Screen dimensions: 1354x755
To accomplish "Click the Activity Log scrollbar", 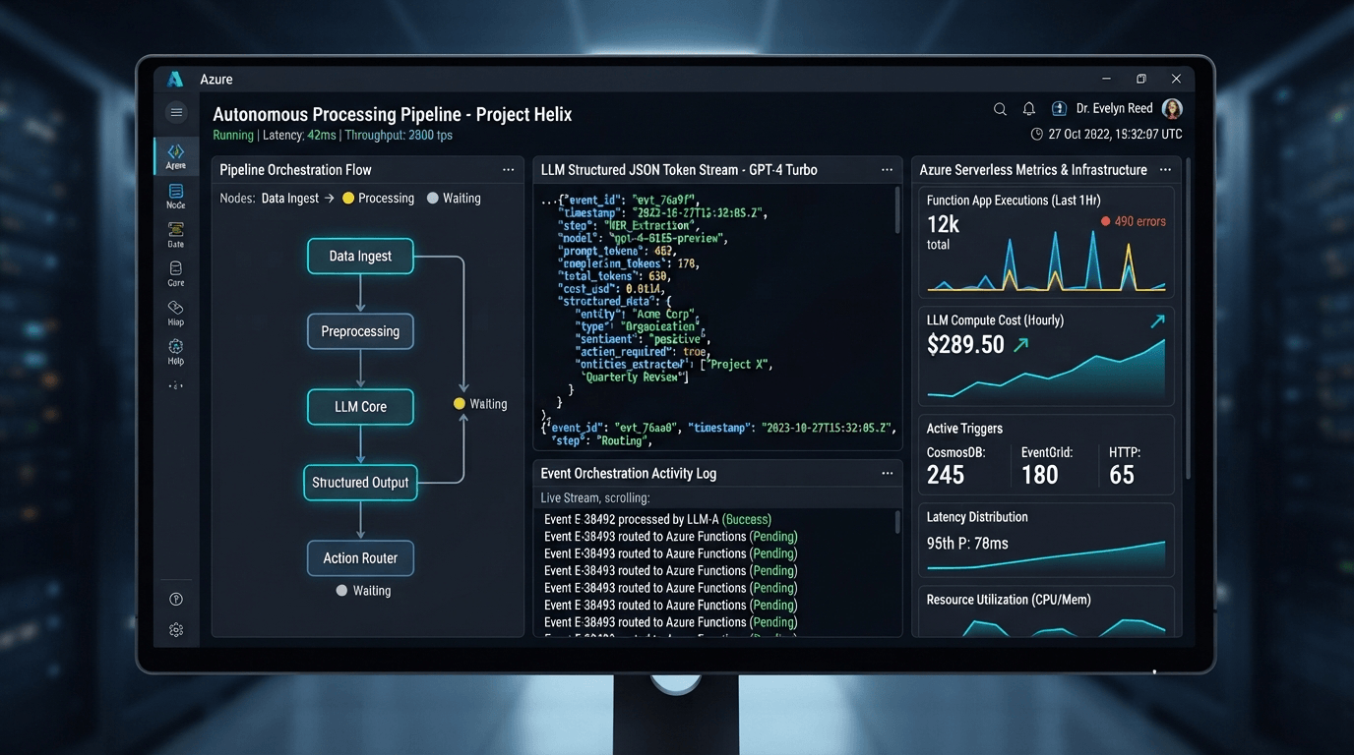I will (x=897, y=521).
